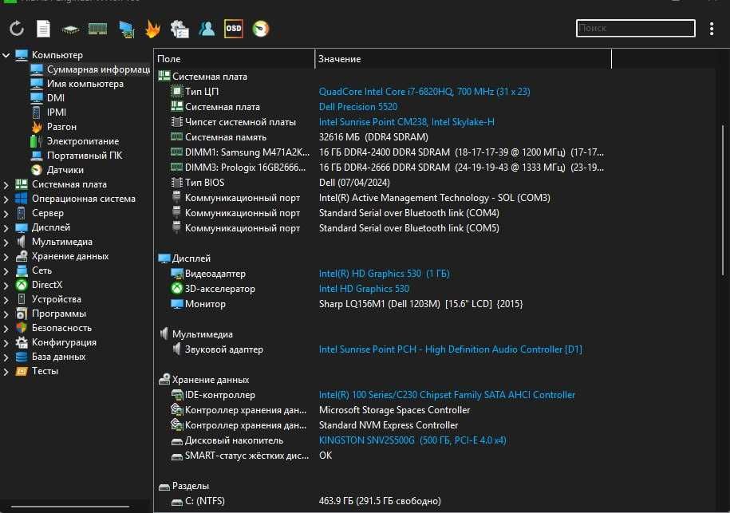Expand the Дисплей tree node
Image resolution: width=730 pixels, height=513 pixels.
point(6,228)
